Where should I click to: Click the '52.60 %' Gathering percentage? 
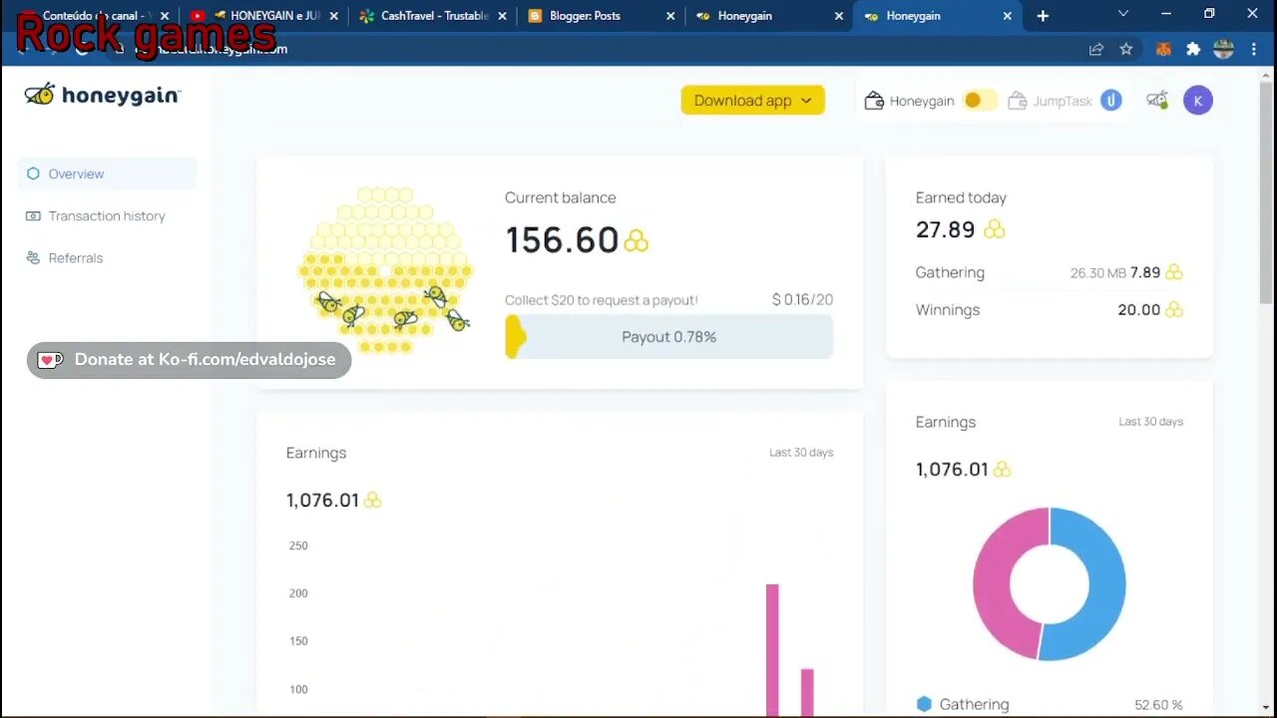pos(1158,705)
